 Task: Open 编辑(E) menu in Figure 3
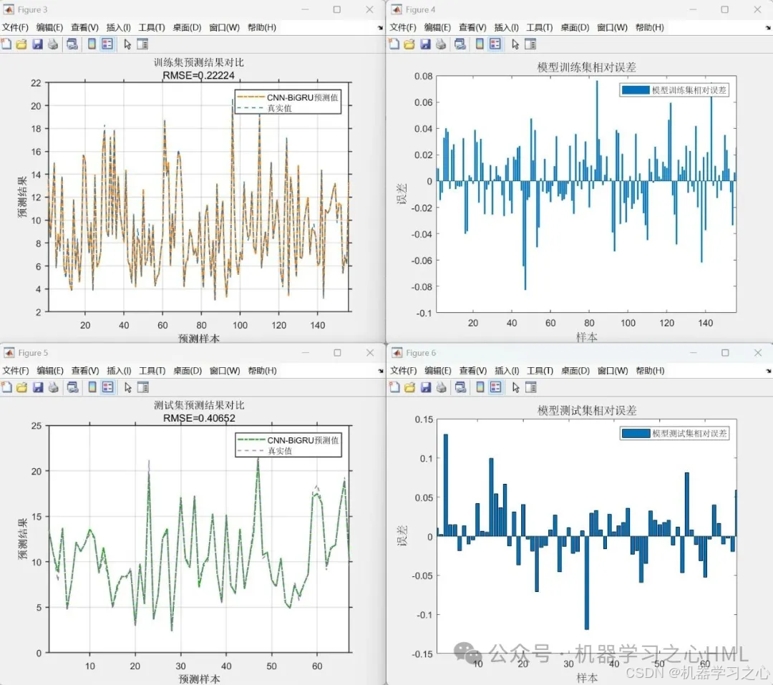click(49, 28)
